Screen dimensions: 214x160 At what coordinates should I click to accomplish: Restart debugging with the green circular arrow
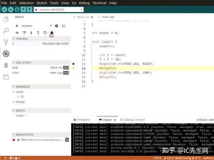[x=45, y=33]
